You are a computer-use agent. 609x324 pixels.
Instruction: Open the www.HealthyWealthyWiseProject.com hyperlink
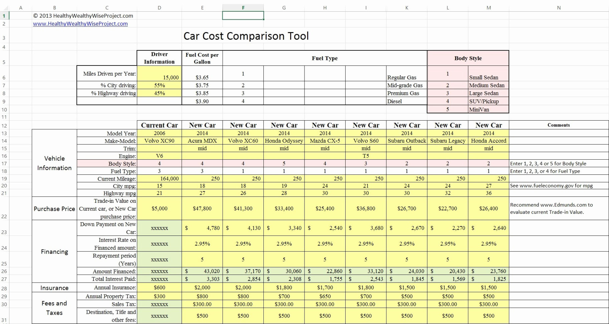(80, 23)
